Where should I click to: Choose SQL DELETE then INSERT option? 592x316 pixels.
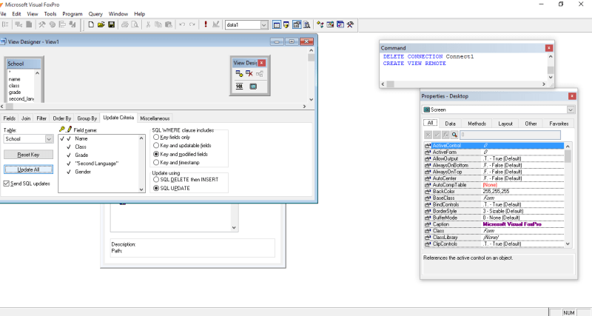[156, 179]
